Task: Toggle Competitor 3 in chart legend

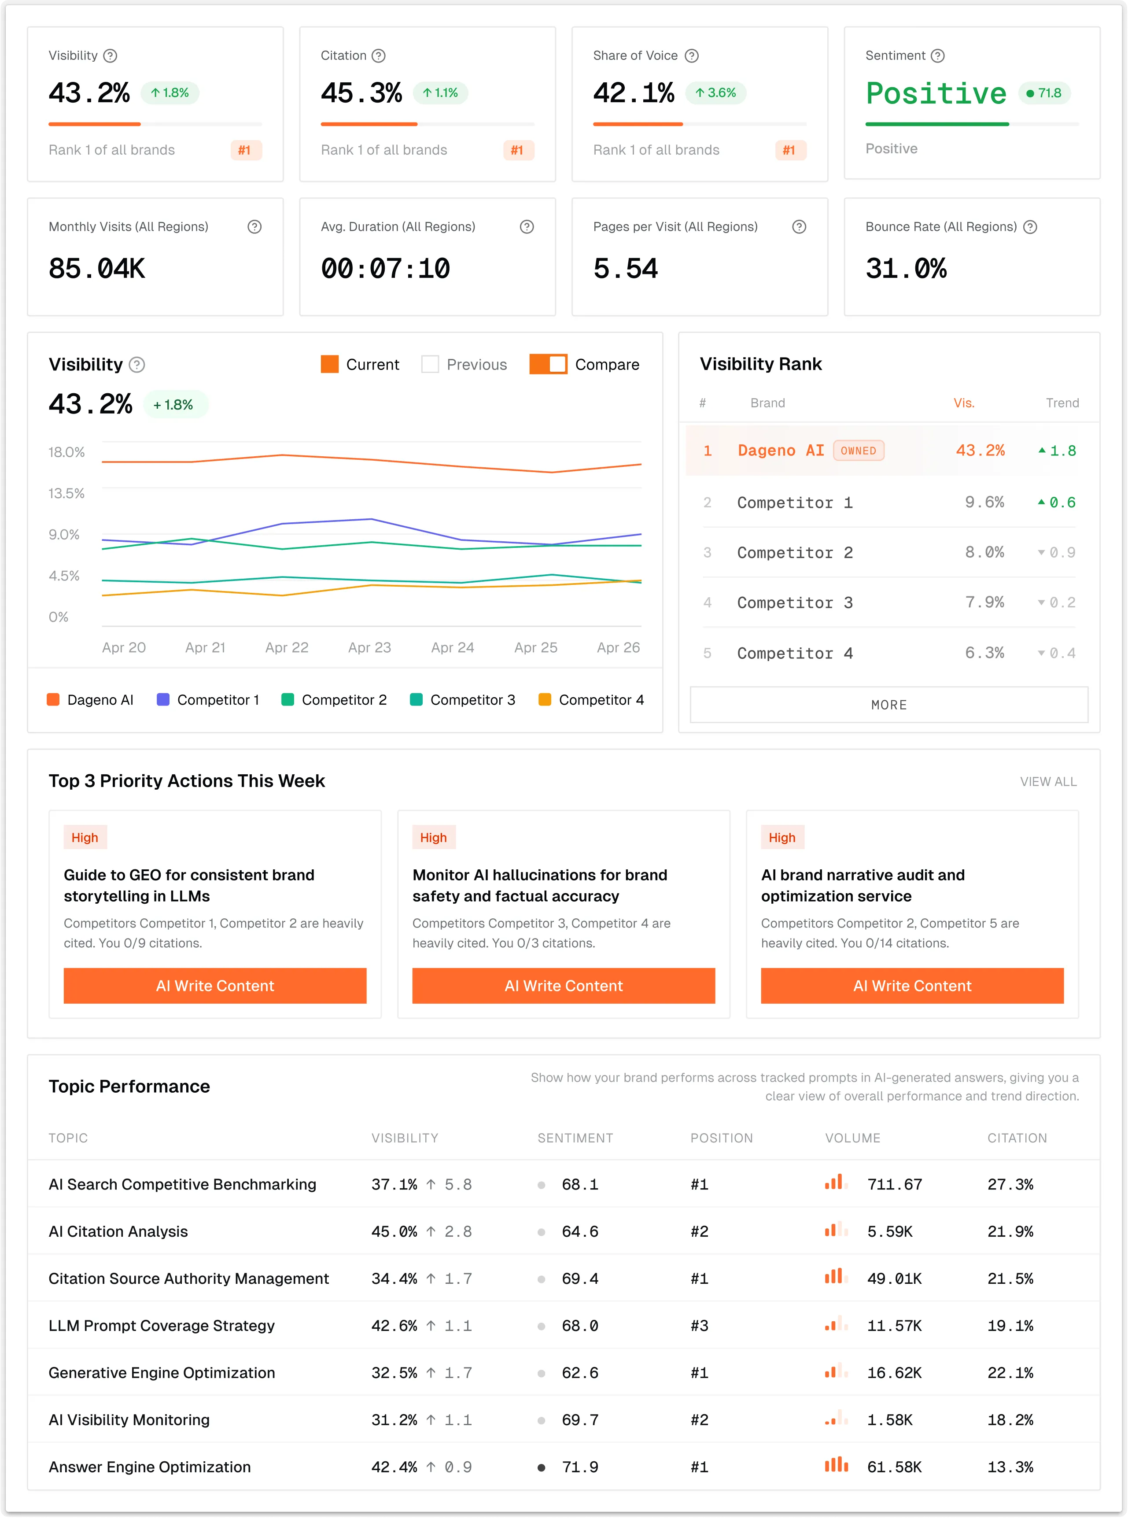Action: coord(462,700)
